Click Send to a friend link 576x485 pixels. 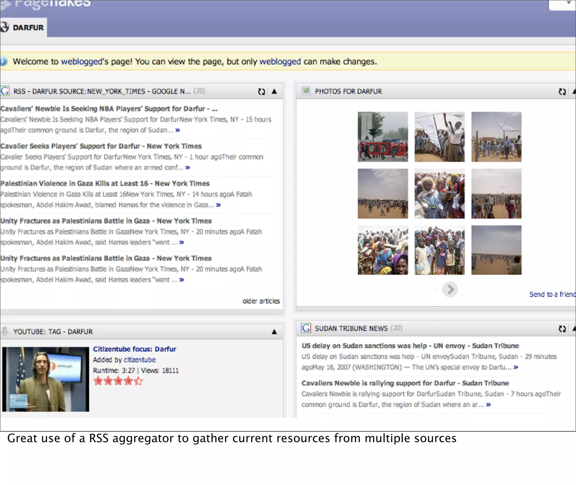[x=552, y=294]
